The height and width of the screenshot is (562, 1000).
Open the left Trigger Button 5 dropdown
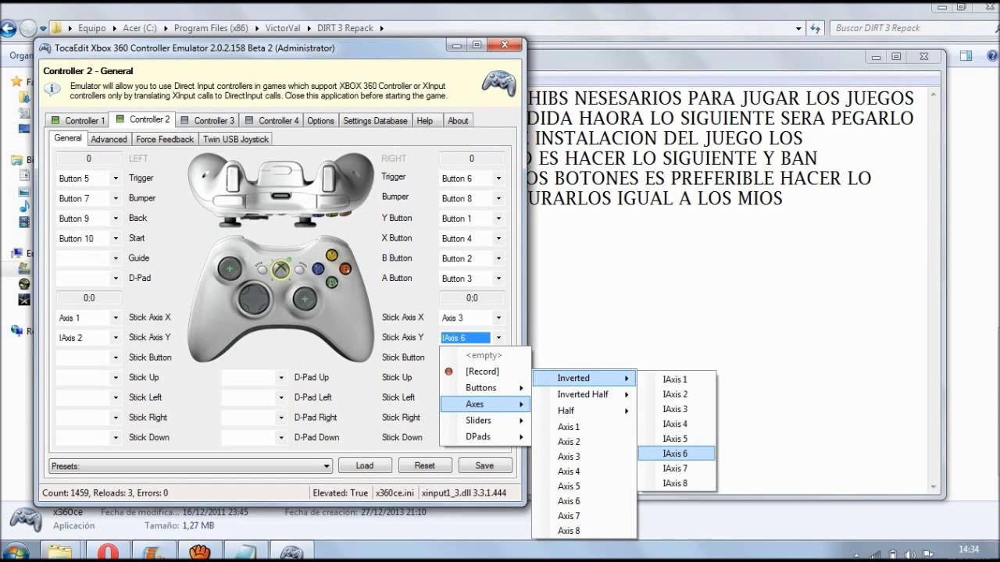[116, 179]
